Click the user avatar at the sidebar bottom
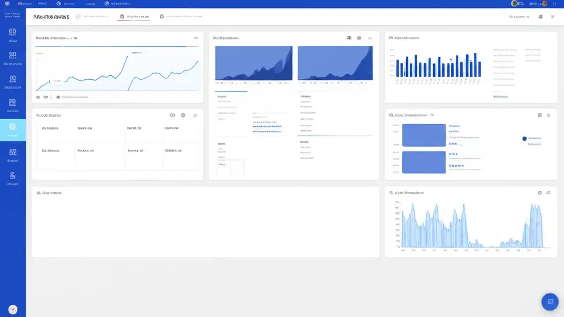564x317 pixels. (x=12, y=309)
